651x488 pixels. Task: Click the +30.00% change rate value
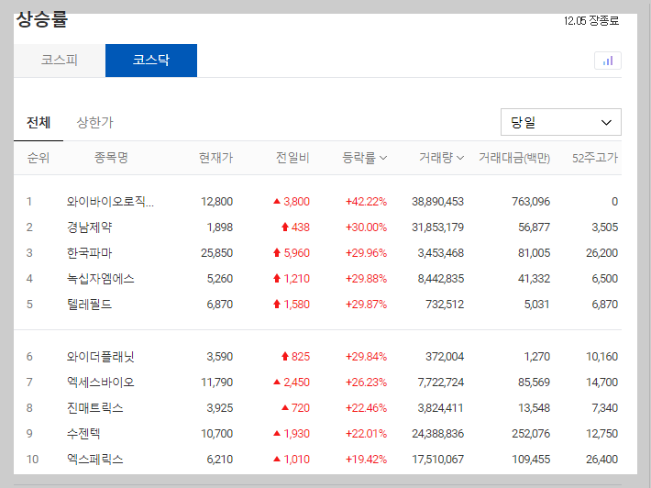366,227
